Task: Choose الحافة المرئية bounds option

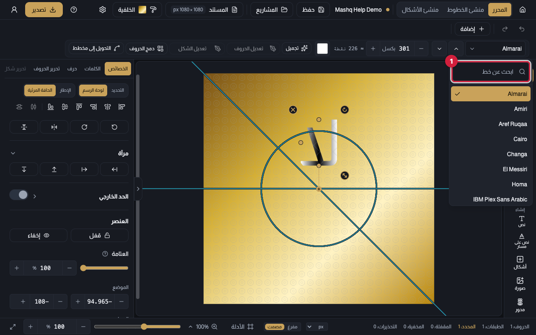Action: pyautogui.click(x=40, y=90)
